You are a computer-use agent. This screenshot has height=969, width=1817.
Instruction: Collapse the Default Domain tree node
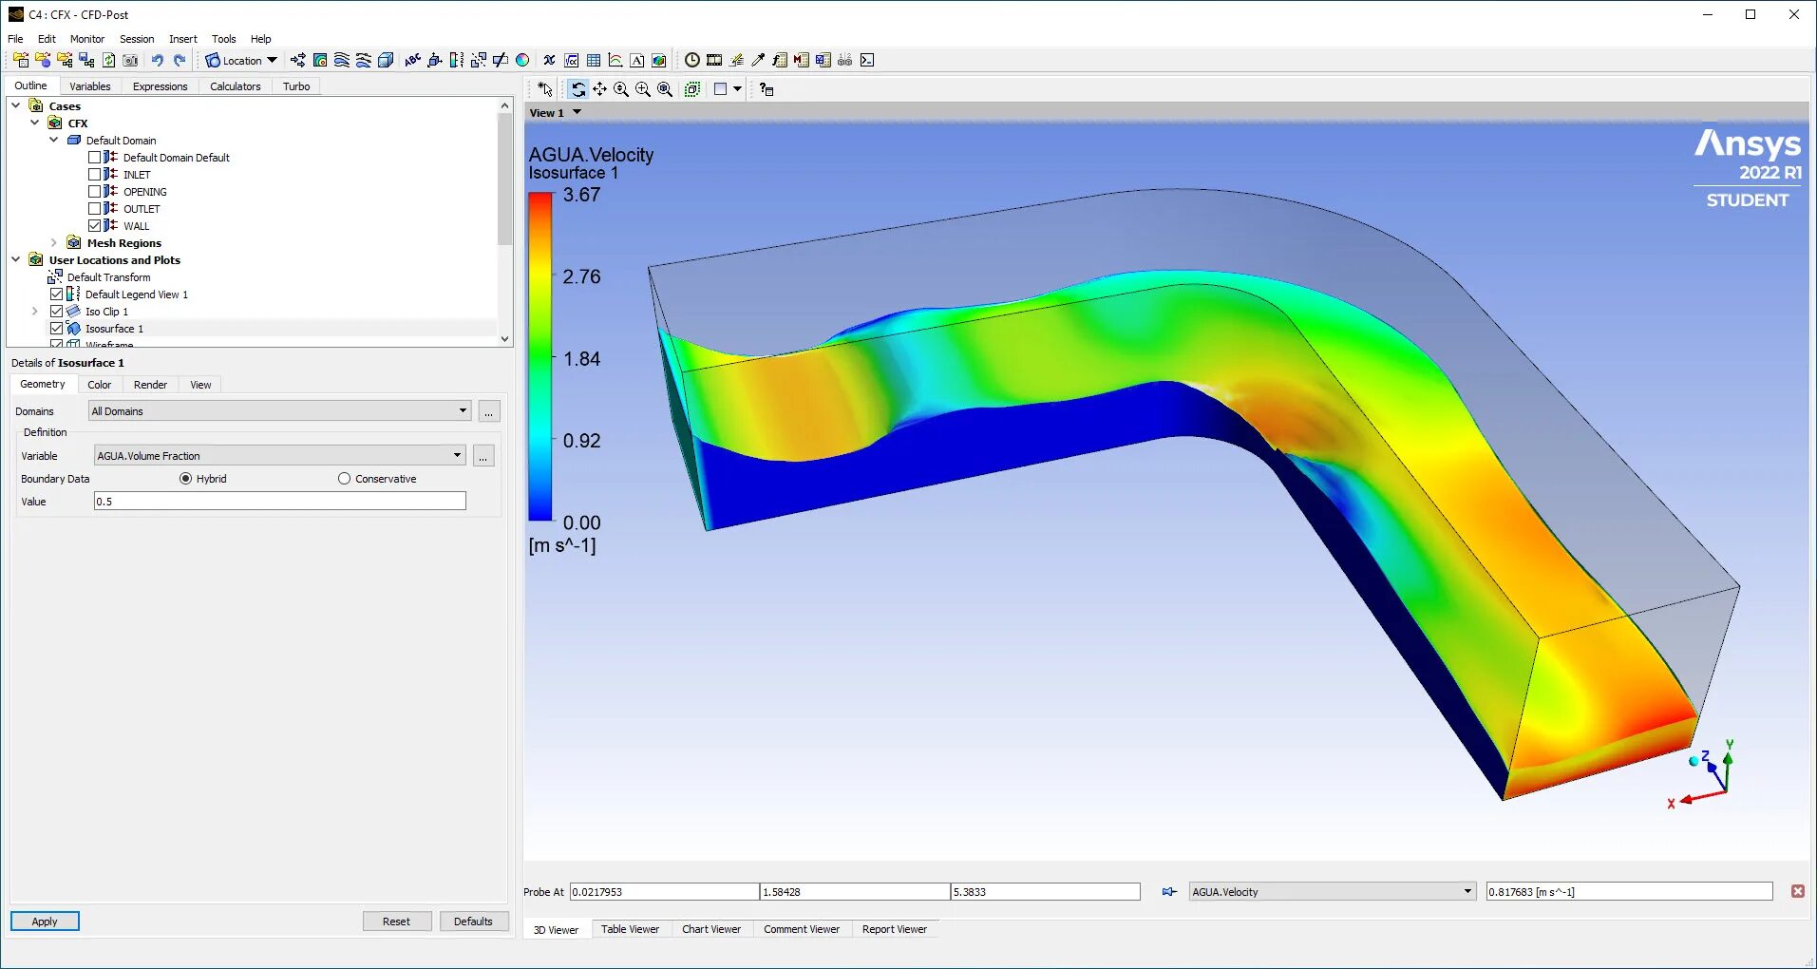[54, 140]
